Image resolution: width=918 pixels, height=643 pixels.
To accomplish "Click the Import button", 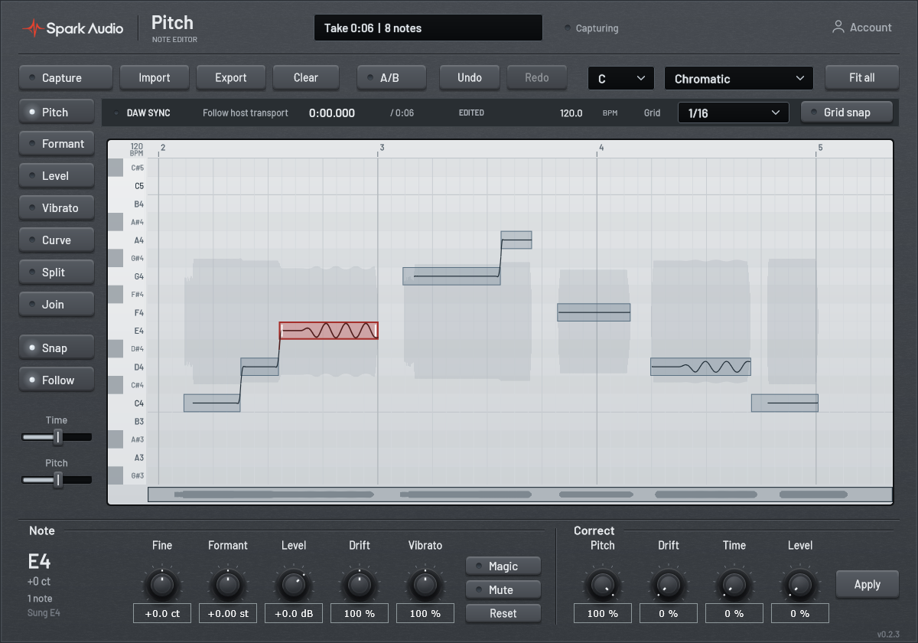I will pyautogui.click(x=155, y=77).
